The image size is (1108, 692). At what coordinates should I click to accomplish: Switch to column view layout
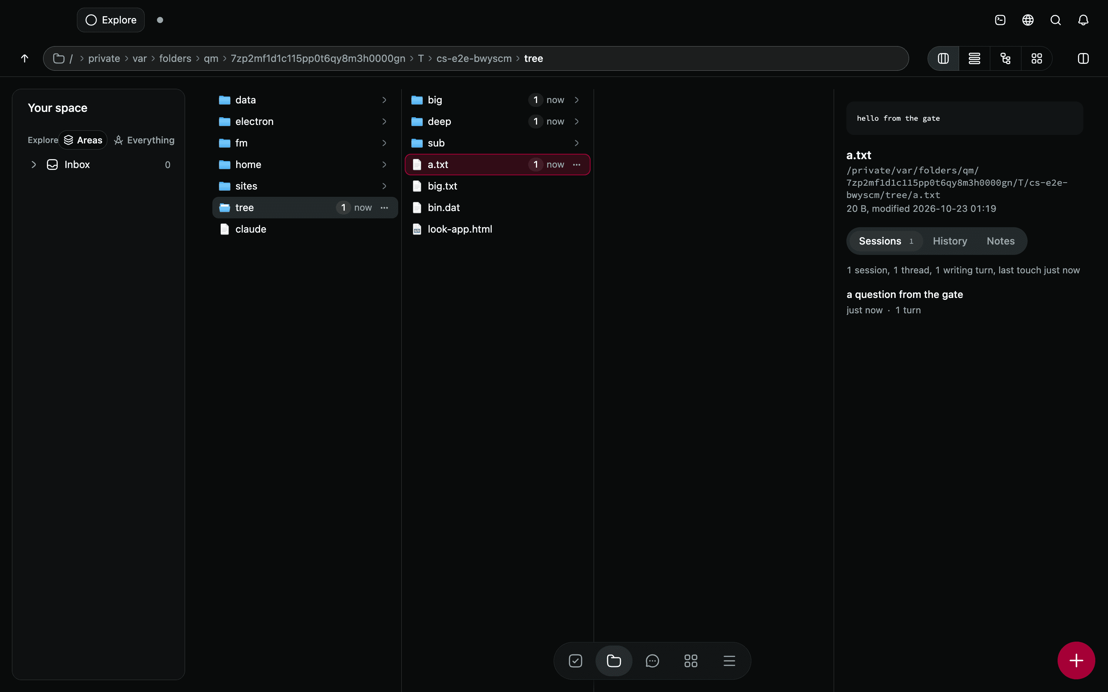[x=943, y=58]
